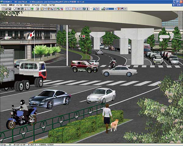Create a new project with New file icon

coord(3,9)
